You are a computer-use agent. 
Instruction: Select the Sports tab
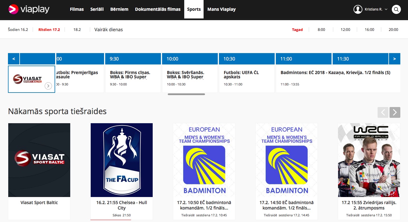194,9
